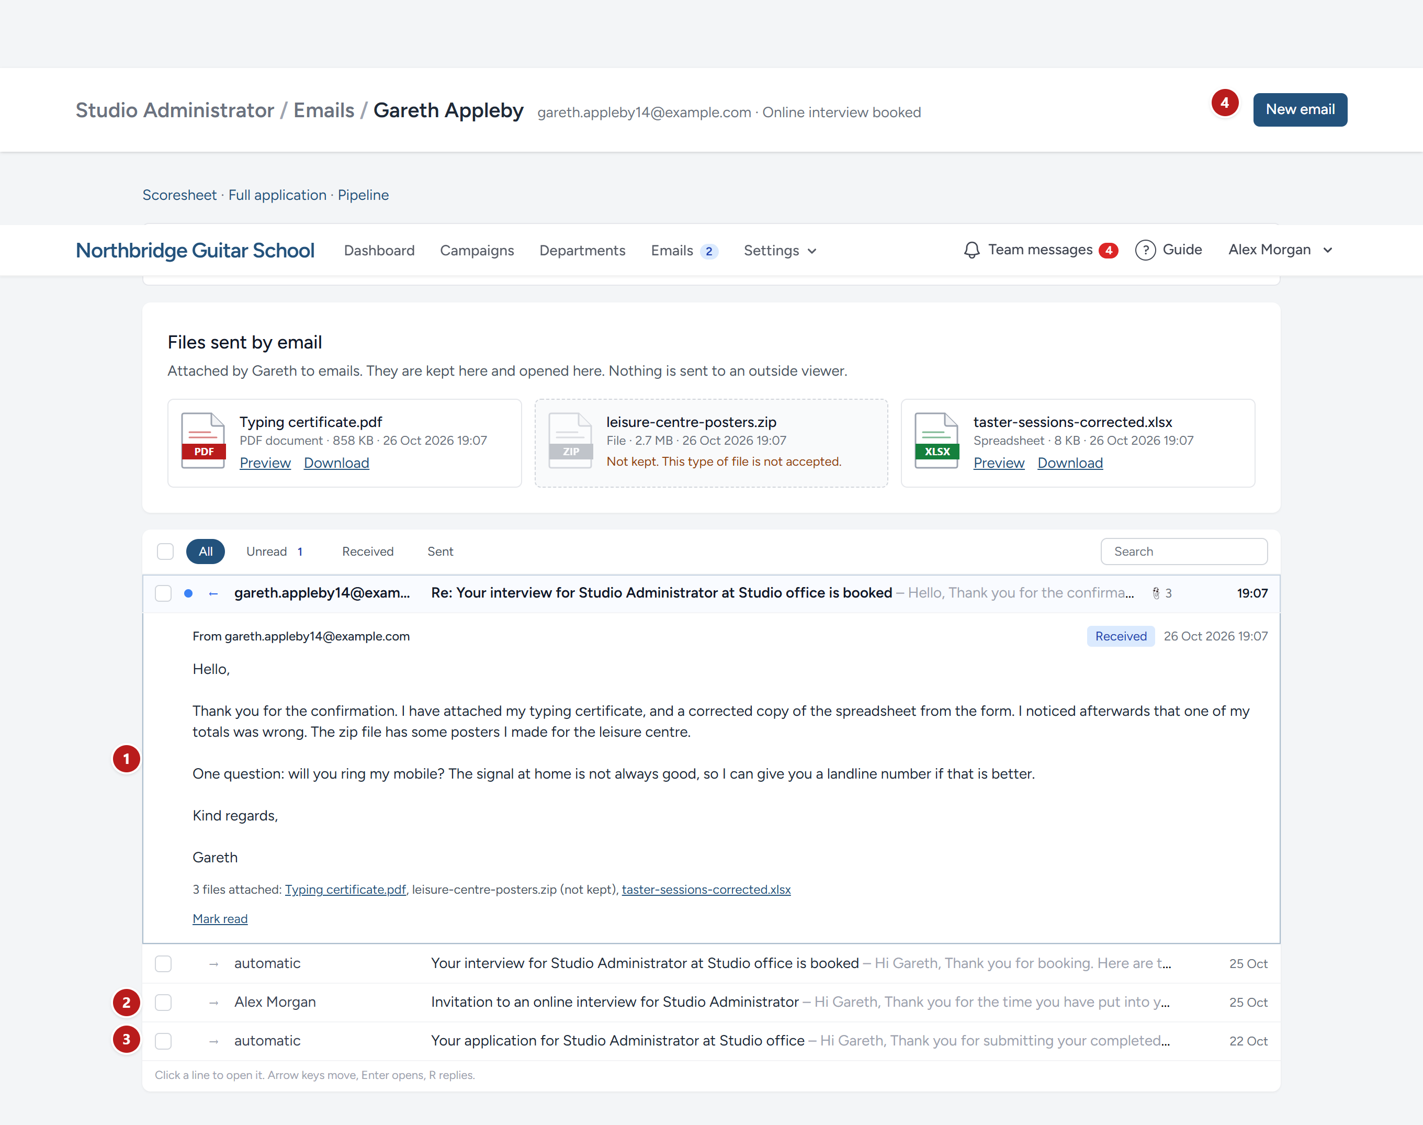Click the XLSX spreadsheet file icon
Screen dimensions: 1423x1125
pyautogui.click(x=936, y=441)
